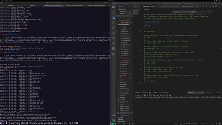Expand the utils folder in file tree
The image size is (222, 125).
point(121,80)
